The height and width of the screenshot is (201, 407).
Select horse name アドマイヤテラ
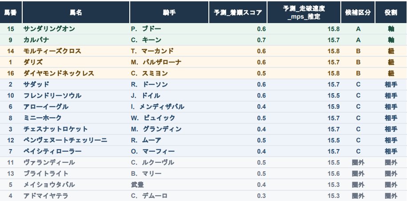(x=46, y=196)
